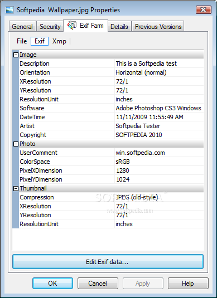Select the Software property name
The width and height of the screenshot is (217, 298).
click(x=32, y=108)
